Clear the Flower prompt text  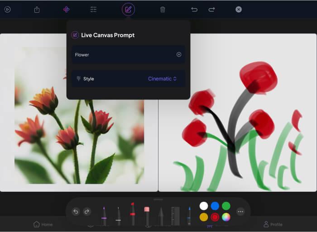tap(179, 55)
